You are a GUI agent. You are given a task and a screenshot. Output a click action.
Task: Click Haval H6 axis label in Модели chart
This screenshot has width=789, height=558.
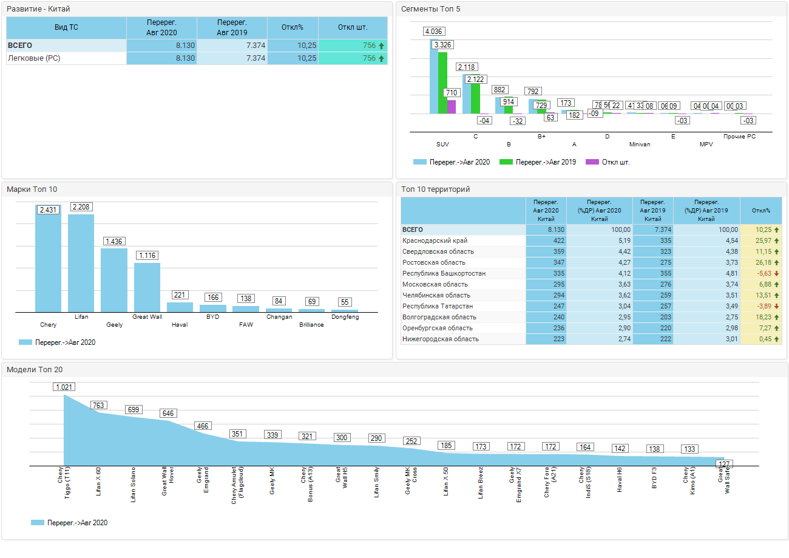(620, 479)
